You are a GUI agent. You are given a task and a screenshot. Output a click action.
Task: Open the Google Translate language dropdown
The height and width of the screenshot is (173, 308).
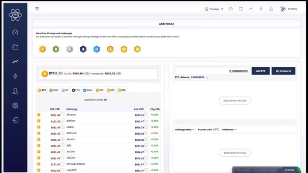[214, 9]
